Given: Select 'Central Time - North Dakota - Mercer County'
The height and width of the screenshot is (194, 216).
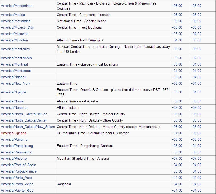Looking at the screenshot, I should click(91, 114).
